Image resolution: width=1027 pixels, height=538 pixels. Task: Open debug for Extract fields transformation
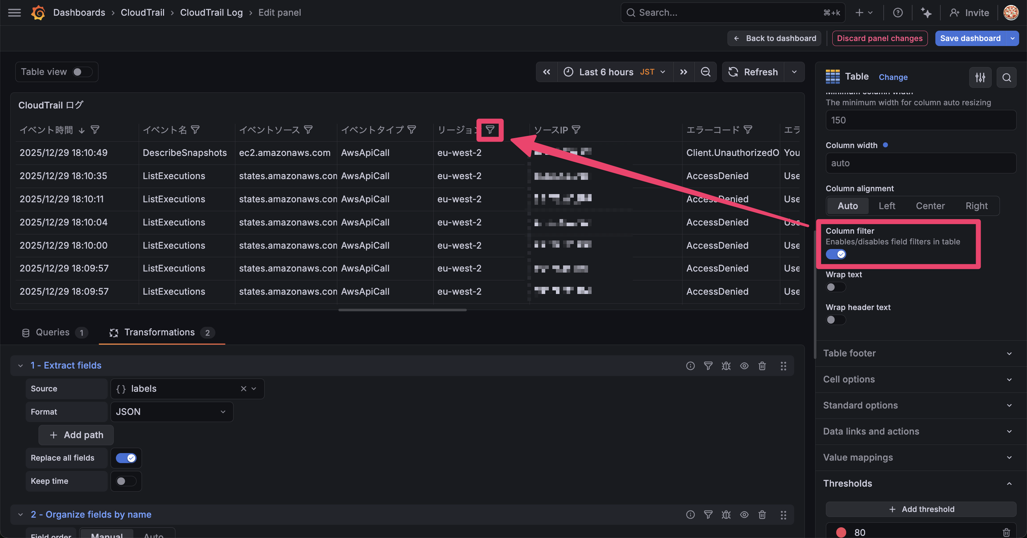point(726,366)
